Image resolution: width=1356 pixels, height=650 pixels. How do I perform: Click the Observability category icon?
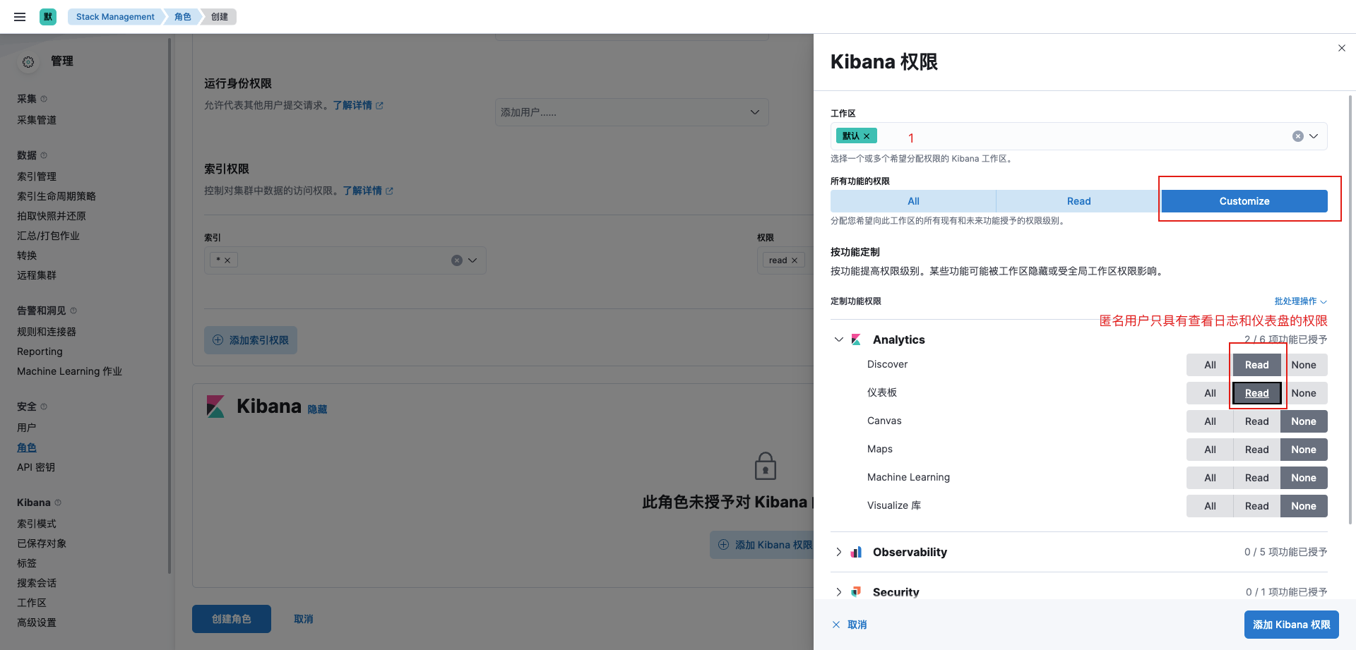tap(856, 552)
